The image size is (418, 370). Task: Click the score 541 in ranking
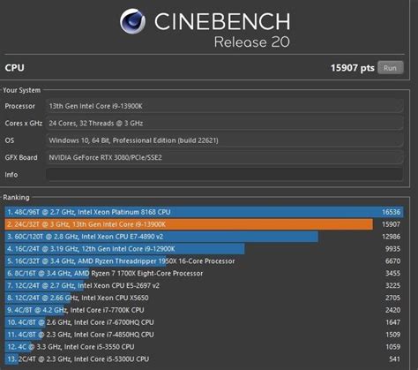[x=394, y=359]
